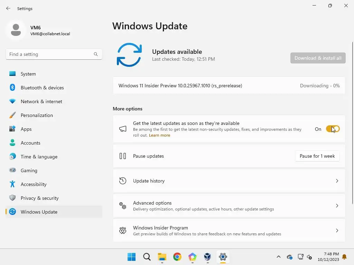The width and height of the screenshot is (354, 265).
Task: Open Network & internet page
Action: 54,101
